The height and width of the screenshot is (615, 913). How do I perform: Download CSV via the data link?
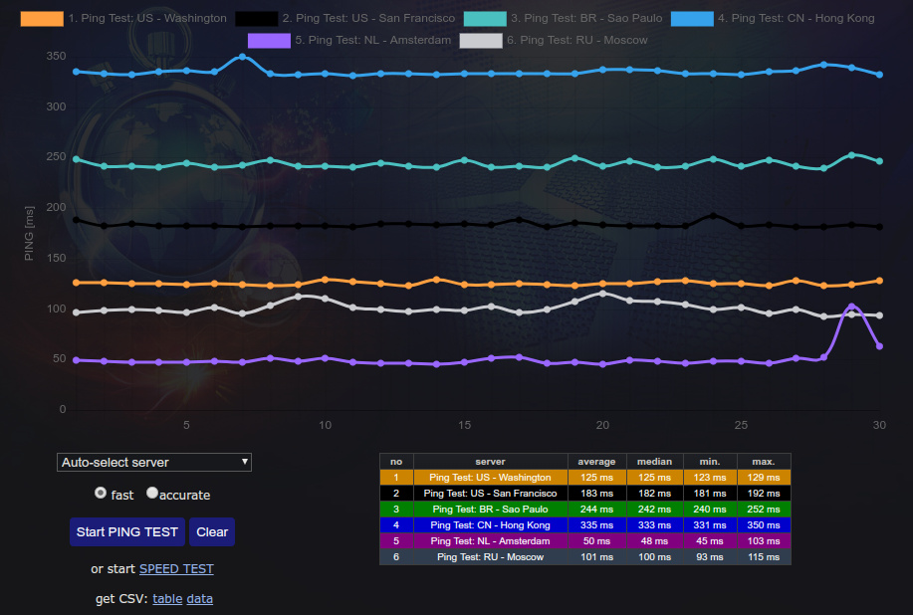pos(200,598)
